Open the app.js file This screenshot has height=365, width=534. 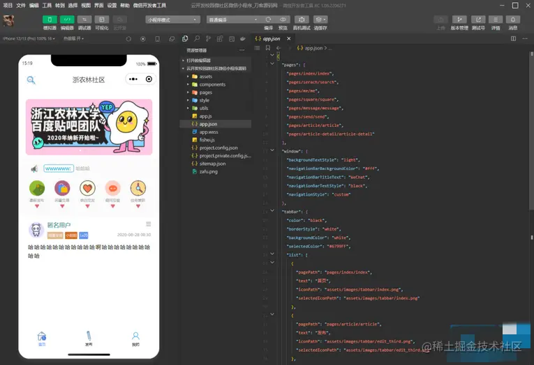(205, 116)
